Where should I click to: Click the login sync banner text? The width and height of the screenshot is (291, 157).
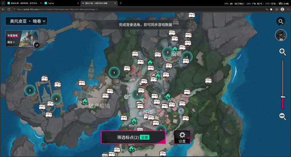point(145,25)
